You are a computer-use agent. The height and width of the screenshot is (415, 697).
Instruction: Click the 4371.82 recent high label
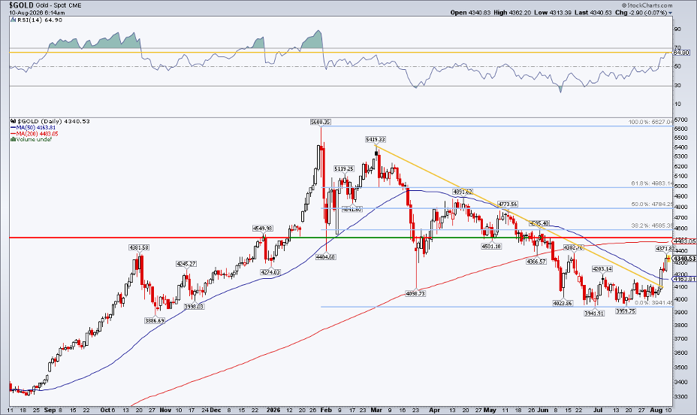pyautogui.click(x=665, y=248)
